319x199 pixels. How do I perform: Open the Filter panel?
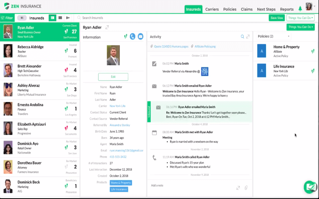7,18
